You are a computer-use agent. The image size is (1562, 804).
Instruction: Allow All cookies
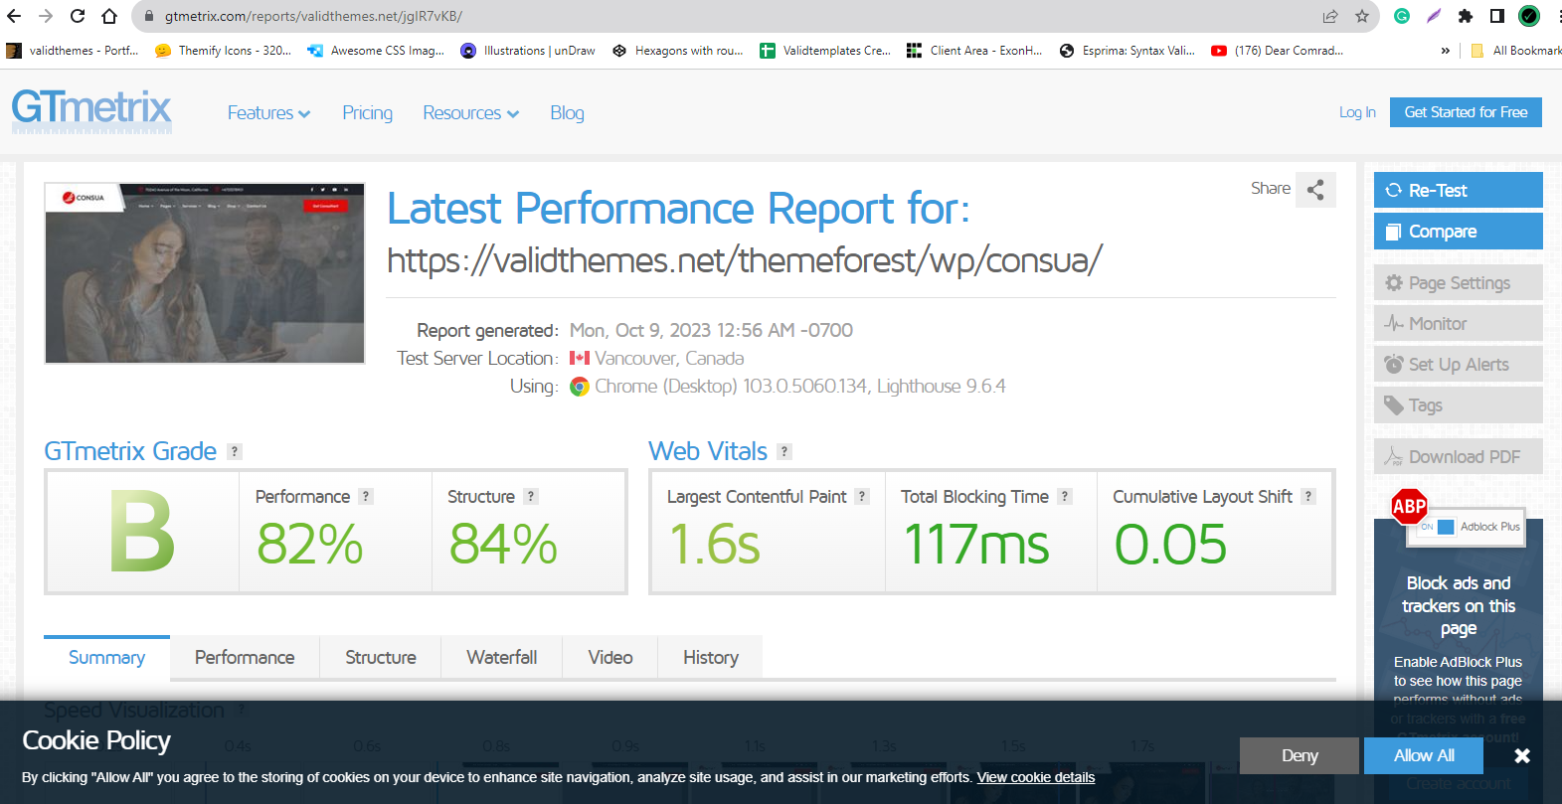(x=1424, y=755)
